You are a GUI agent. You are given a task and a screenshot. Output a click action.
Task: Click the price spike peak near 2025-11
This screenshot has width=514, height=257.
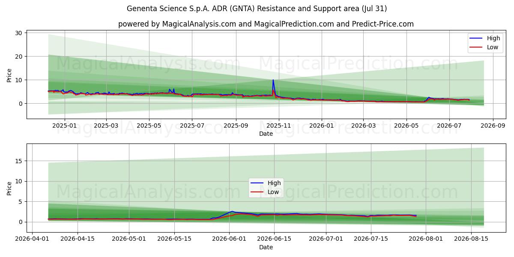(273, 80)
